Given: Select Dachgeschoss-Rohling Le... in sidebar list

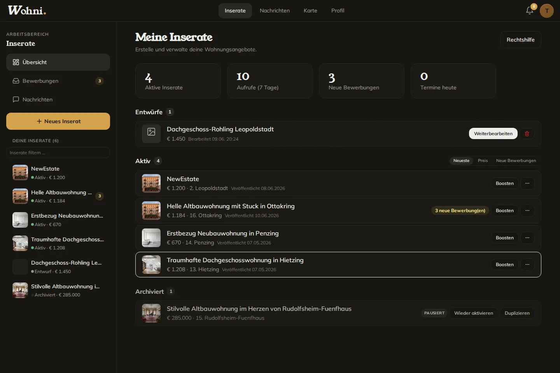Looking at the screenshot, I should click(58, 267).
